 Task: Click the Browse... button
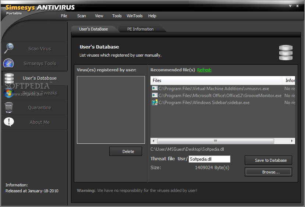coord(268,172)
